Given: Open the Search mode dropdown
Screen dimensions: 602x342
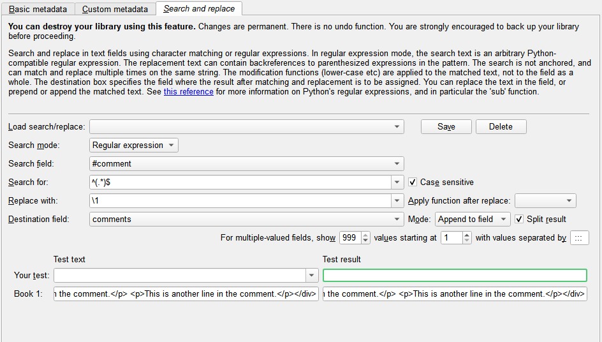Looking at the screenshot, I should [x=134, y=145].
